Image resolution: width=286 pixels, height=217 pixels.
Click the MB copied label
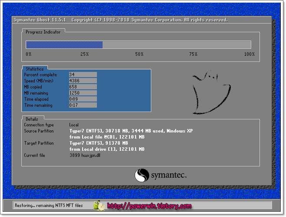(x=33, y=87)
